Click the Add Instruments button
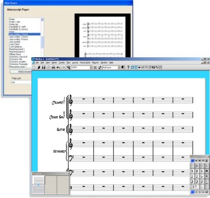Viewport: 210px width, 198px height. point(21,72)
